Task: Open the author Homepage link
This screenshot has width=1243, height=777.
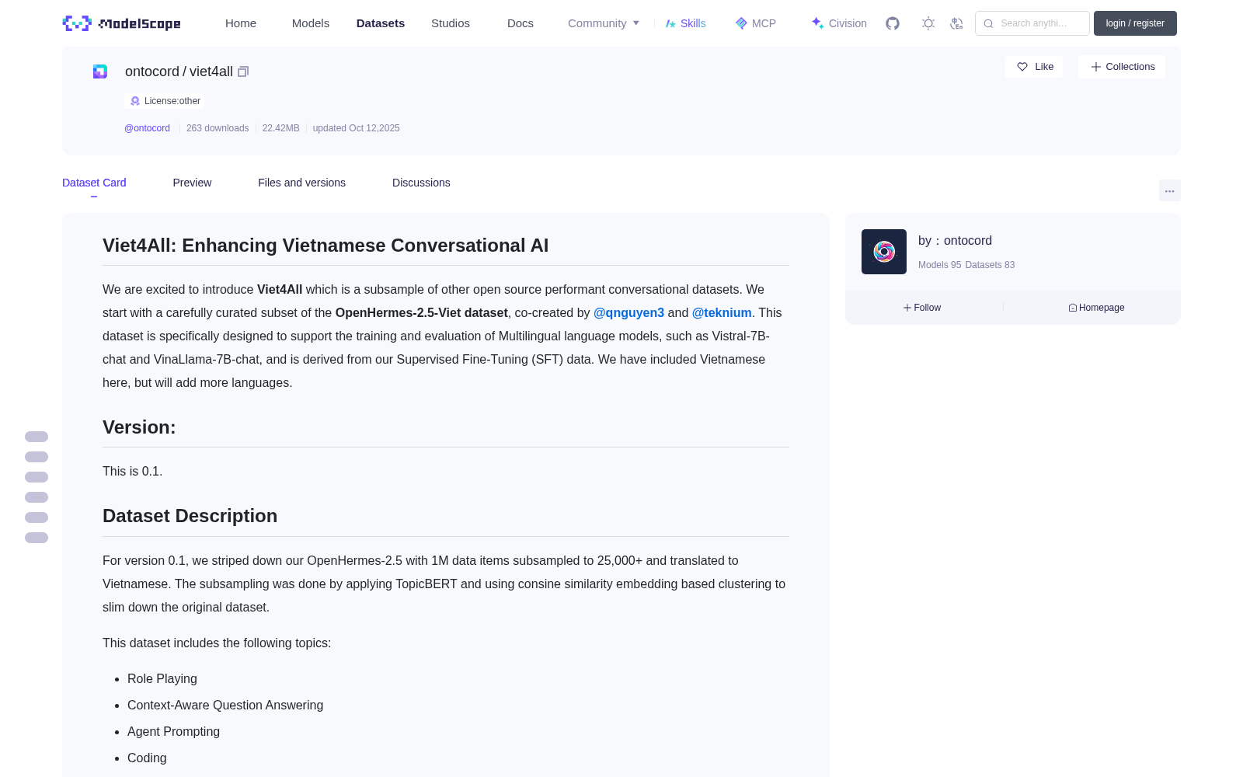Action: click(1096, 308)
